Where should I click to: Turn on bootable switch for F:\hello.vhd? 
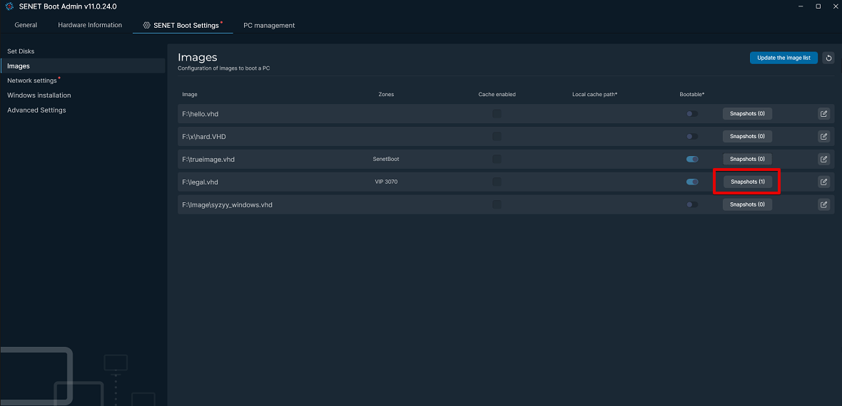[x=692, y=114]
